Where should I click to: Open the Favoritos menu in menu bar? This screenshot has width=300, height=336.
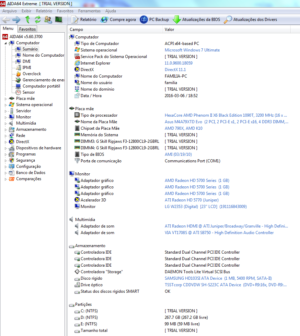tap(65, 11)
